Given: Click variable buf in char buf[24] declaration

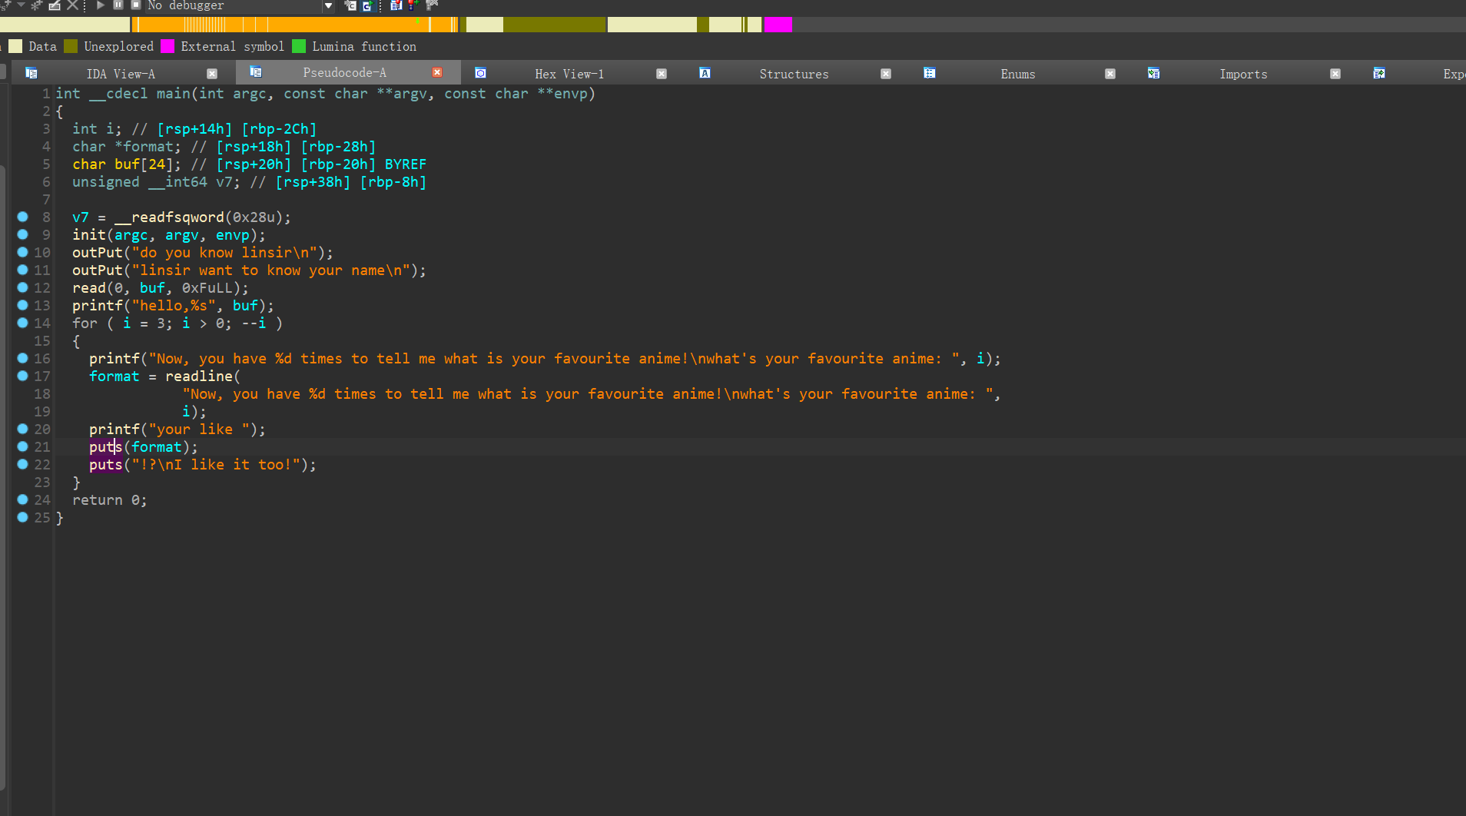Looking at the screenshot, I should coord(128,164).
